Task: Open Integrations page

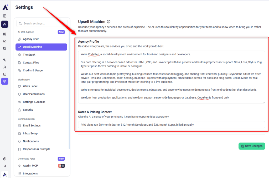Action: point(41,174)
